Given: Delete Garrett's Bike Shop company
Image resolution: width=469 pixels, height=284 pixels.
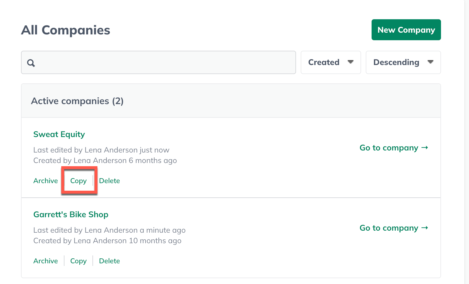Looking at the screenshot, I should click(109, 261).
